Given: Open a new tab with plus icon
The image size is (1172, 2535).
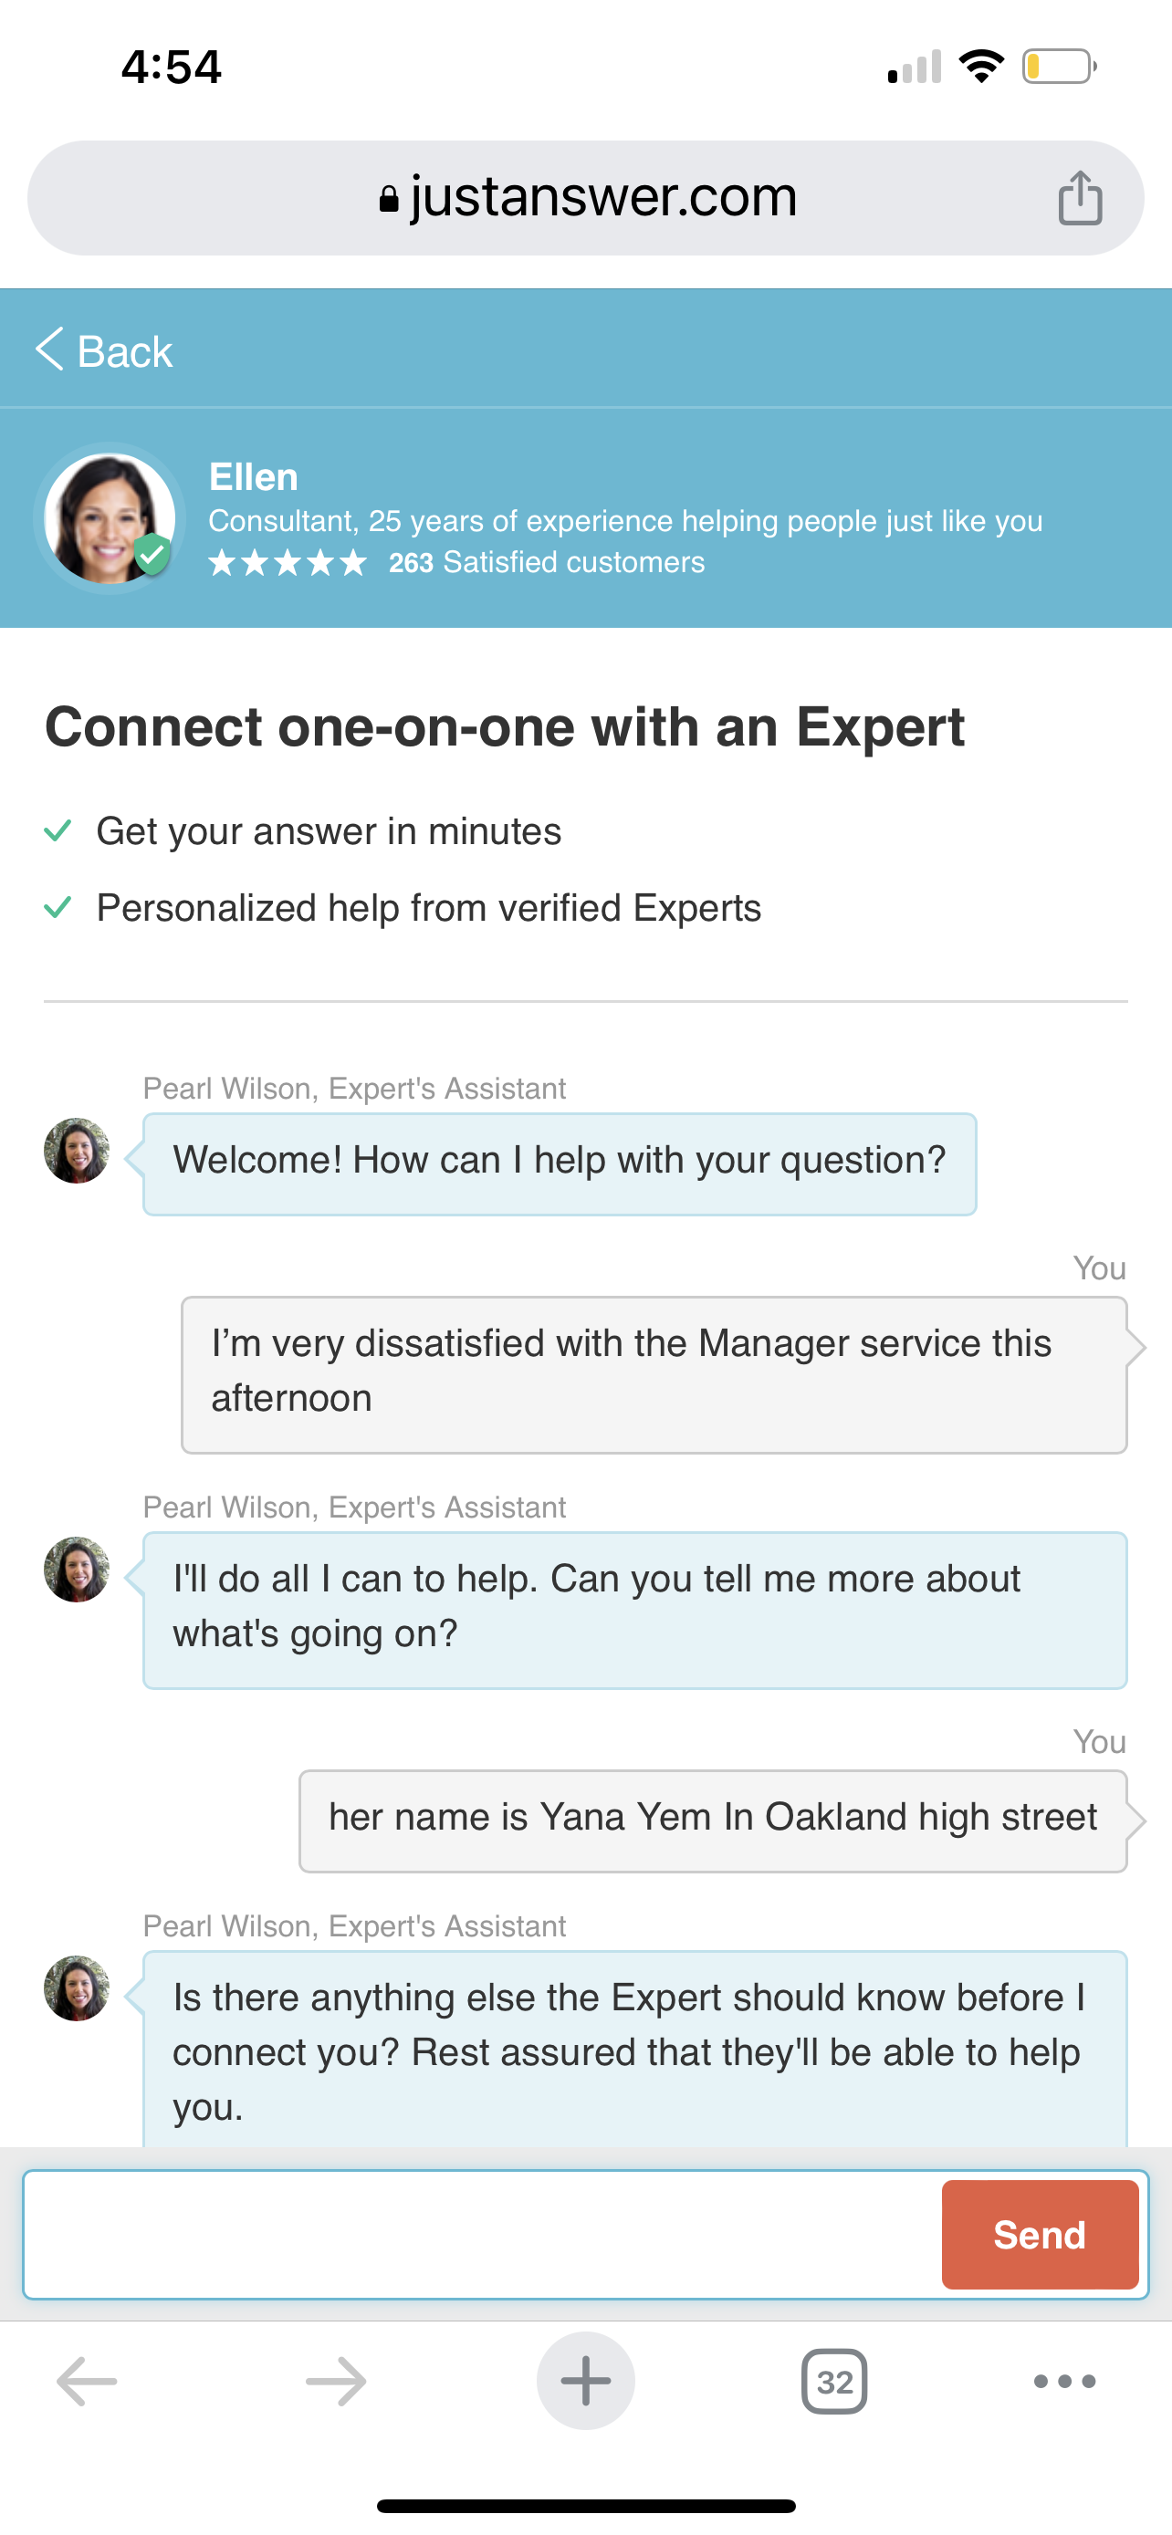Looking at the screenshot, I should (x=585, y=2382).
